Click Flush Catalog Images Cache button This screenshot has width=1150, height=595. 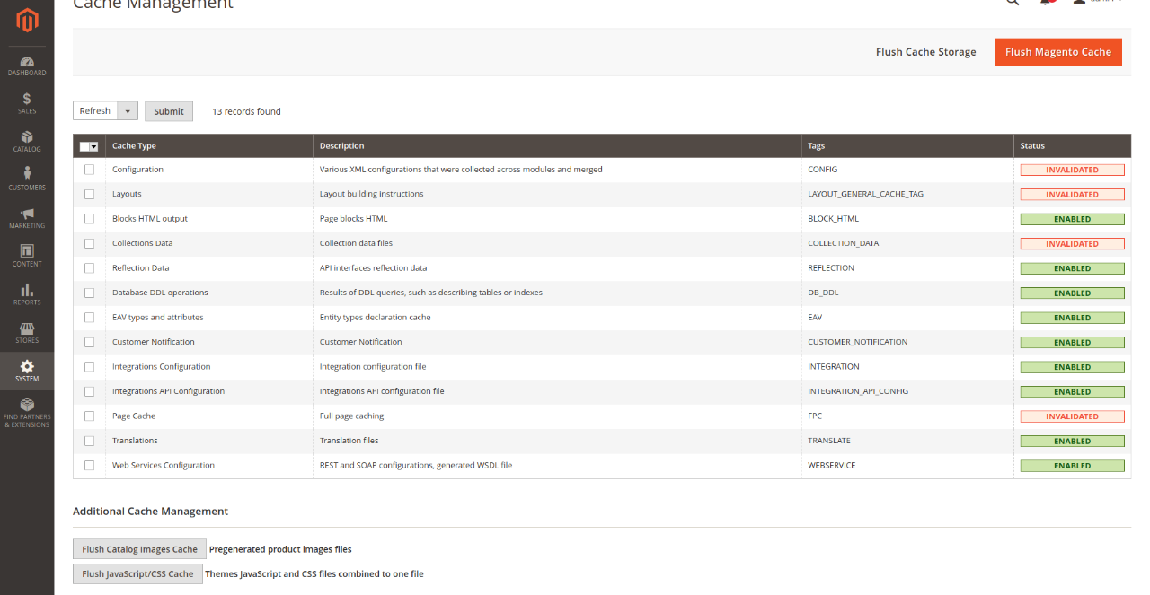click(x=139, y=549)
